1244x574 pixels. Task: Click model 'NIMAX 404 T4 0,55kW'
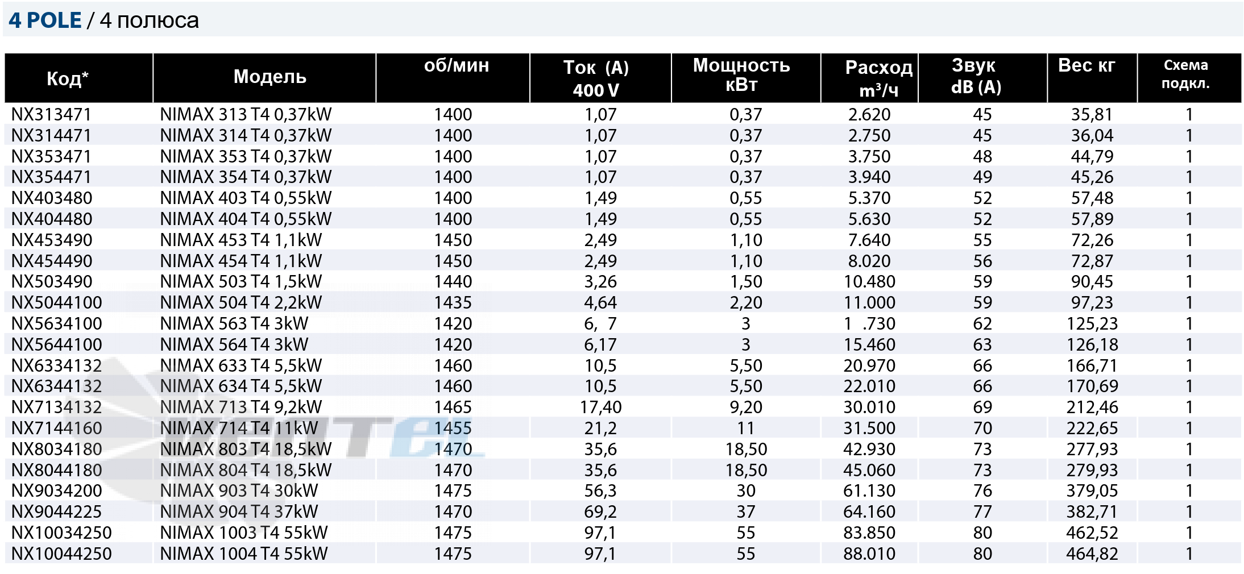point(246,219)
